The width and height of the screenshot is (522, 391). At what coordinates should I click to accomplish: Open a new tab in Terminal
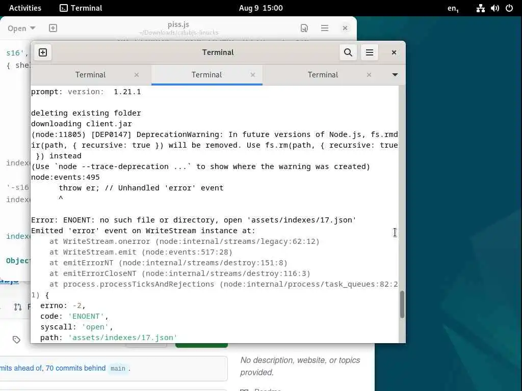(x=43, y=52)
